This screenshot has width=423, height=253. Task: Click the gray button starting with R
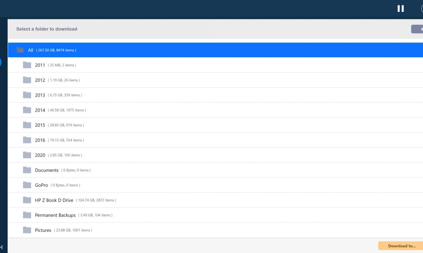[x=418, y=29]
